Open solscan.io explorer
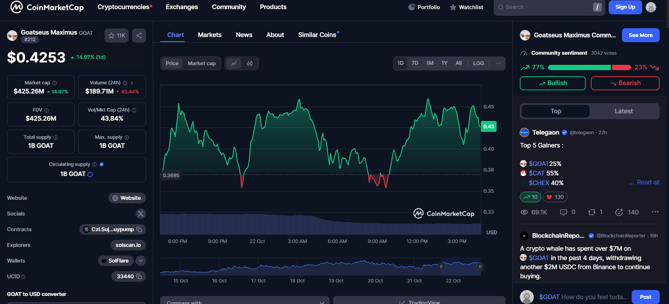 [128, 245]
